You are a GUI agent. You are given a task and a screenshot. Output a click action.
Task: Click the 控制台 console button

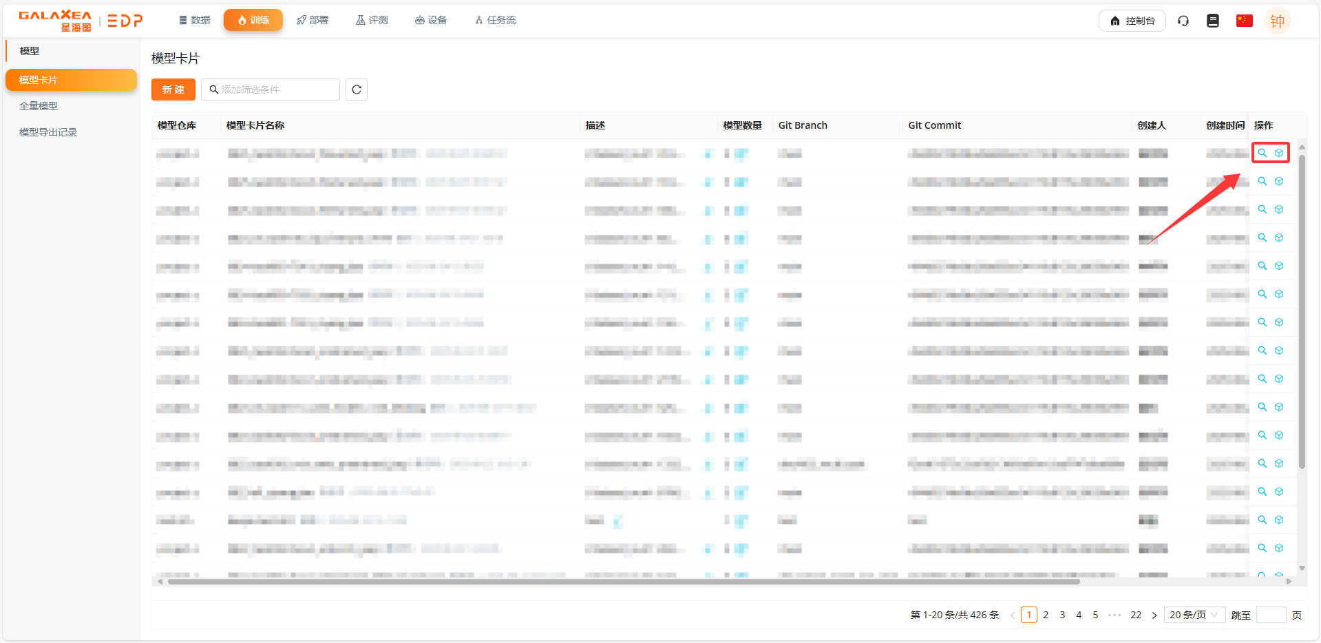[1132, 21]
